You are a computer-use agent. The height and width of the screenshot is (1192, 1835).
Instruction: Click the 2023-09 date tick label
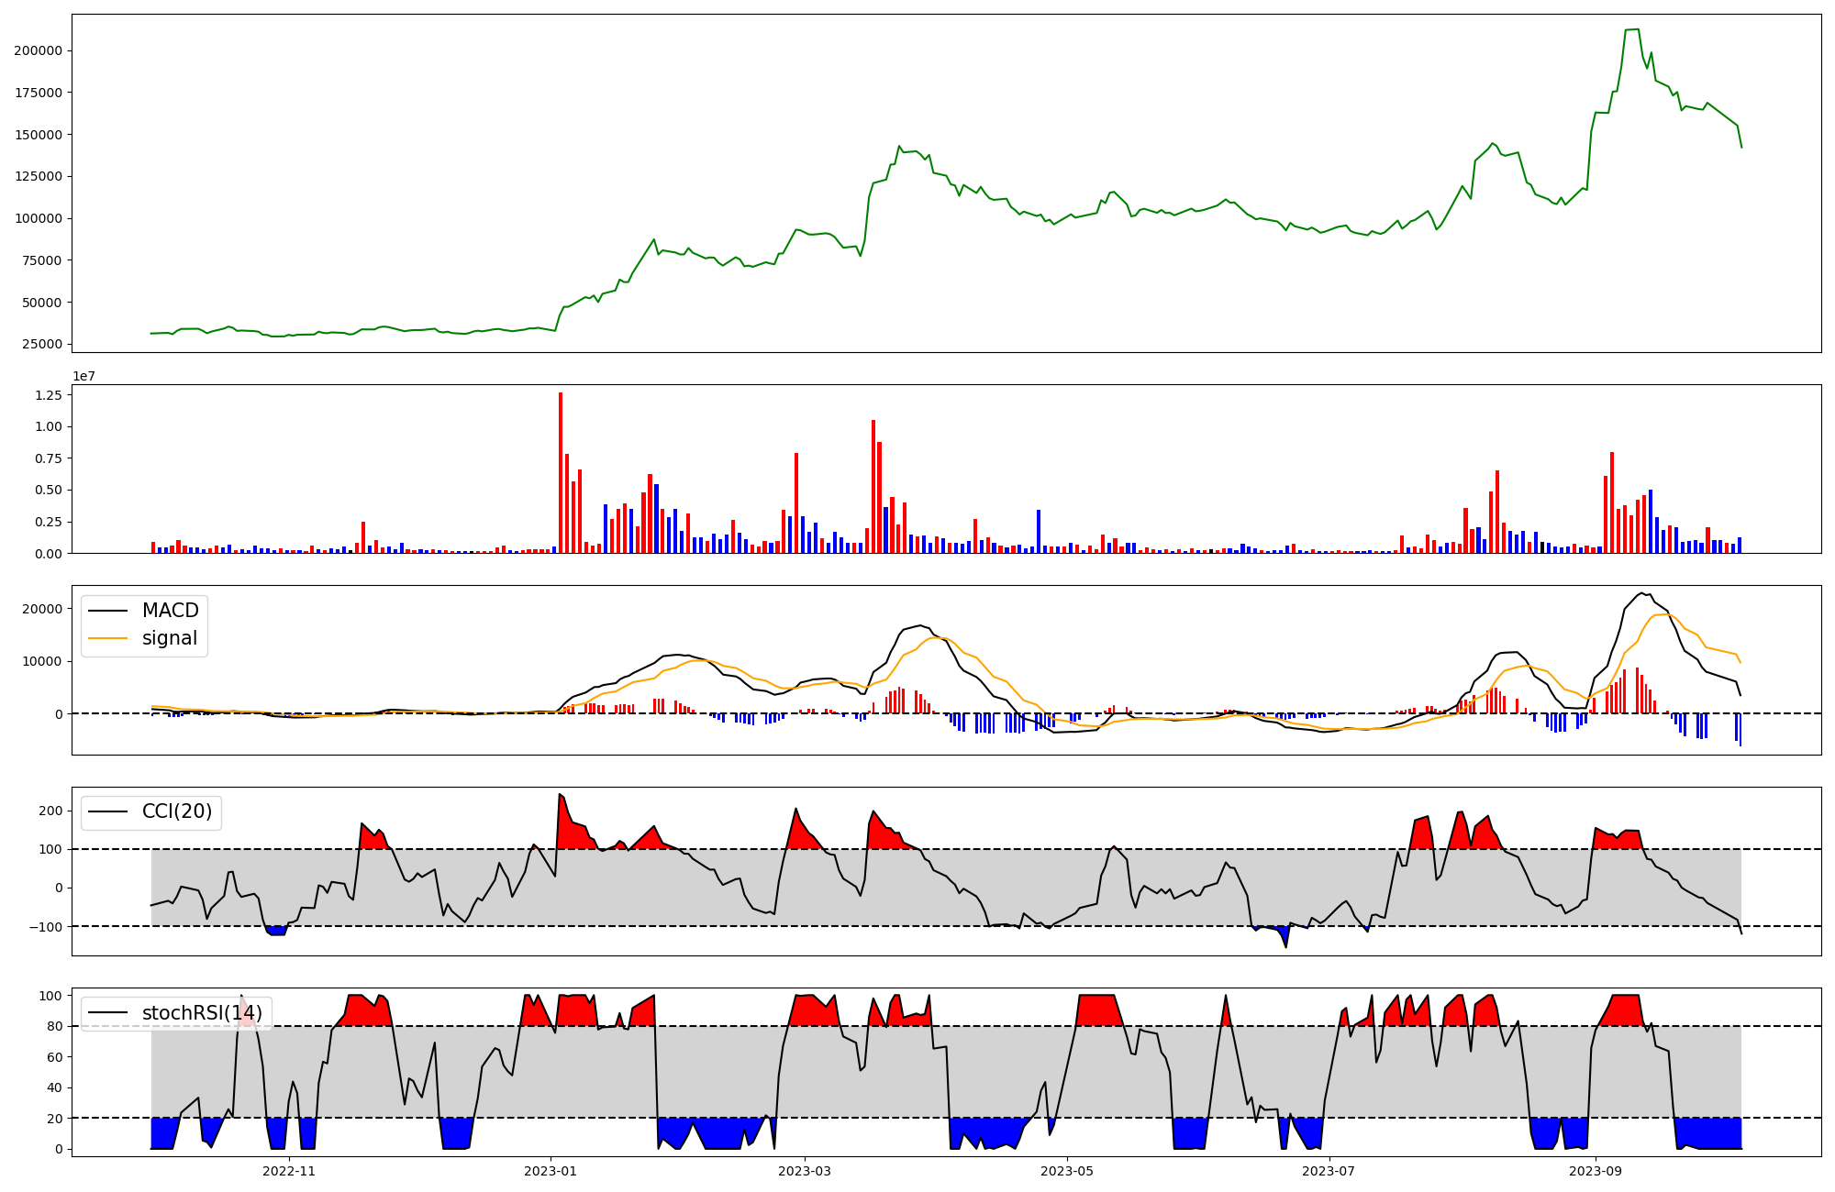pos(1596,1171)
